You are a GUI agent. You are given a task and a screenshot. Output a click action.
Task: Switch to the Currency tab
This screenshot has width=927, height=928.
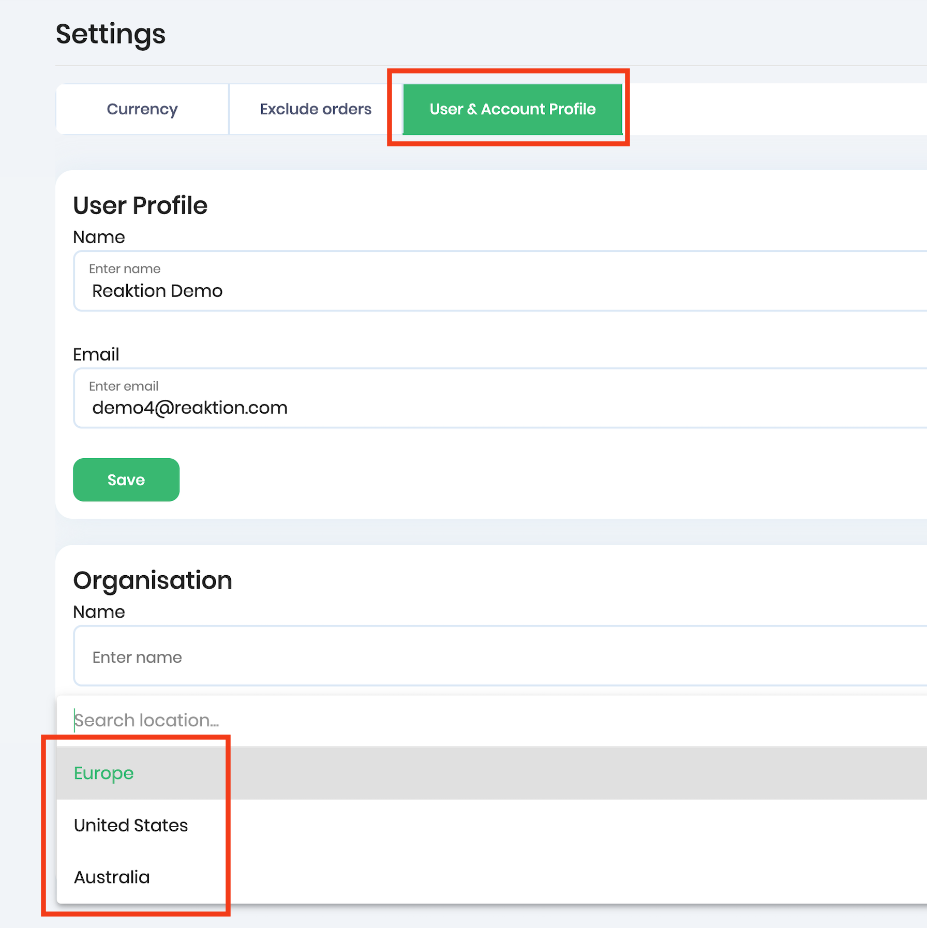[142, 109]
